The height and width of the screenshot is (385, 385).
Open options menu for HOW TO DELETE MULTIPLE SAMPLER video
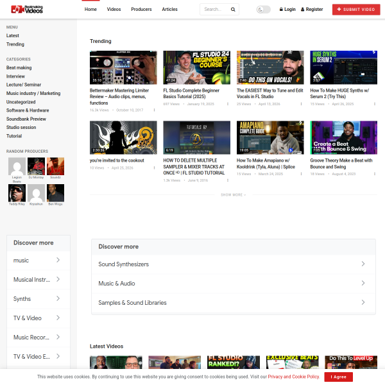tap(228, 180)
